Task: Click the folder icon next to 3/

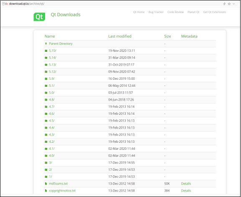Action: (46, 163)
